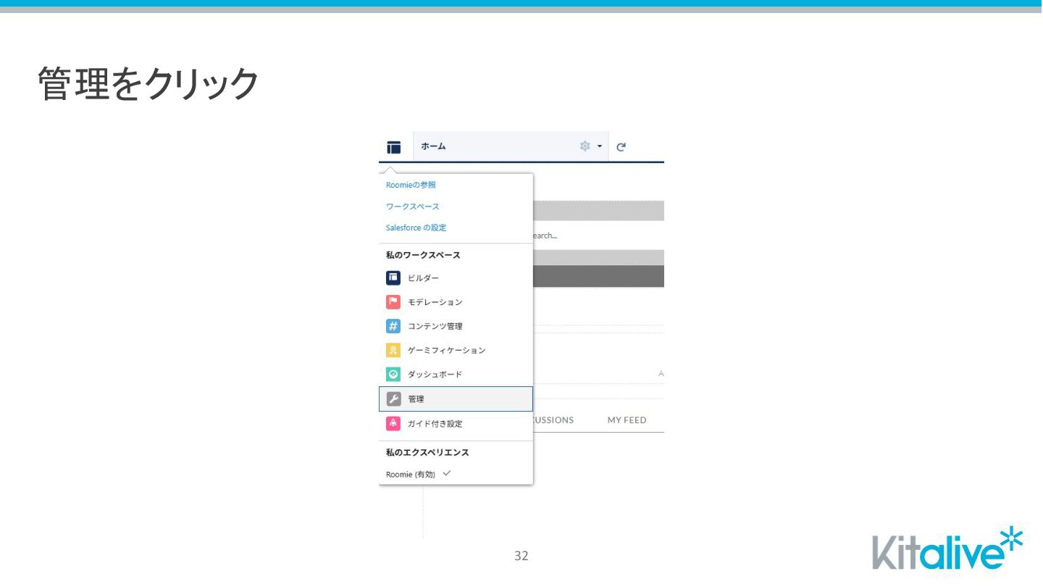Click the gear settings icon in header
Screen dimensions: 1043x587
point(585,146)
